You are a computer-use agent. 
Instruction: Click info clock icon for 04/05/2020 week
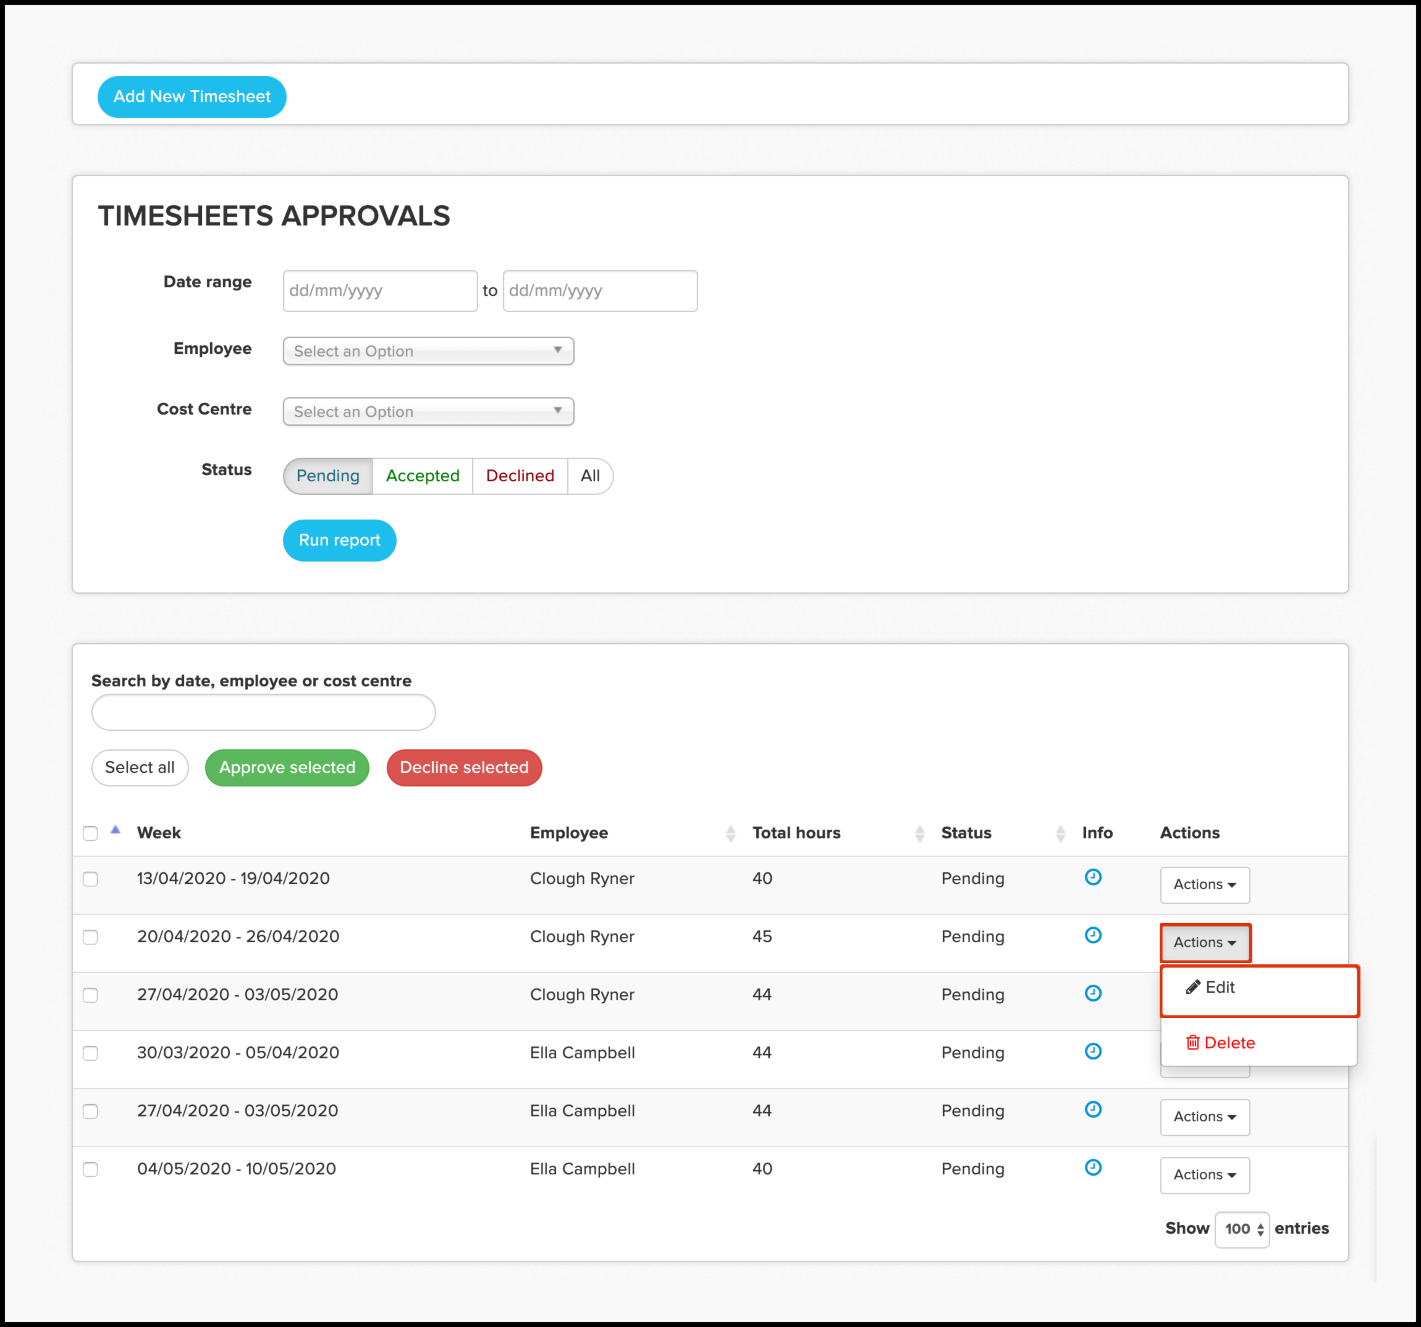1092,1167
